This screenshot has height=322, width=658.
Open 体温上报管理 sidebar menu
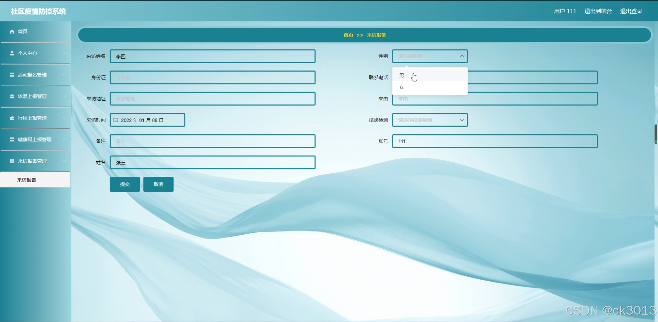tap(35, 96)
